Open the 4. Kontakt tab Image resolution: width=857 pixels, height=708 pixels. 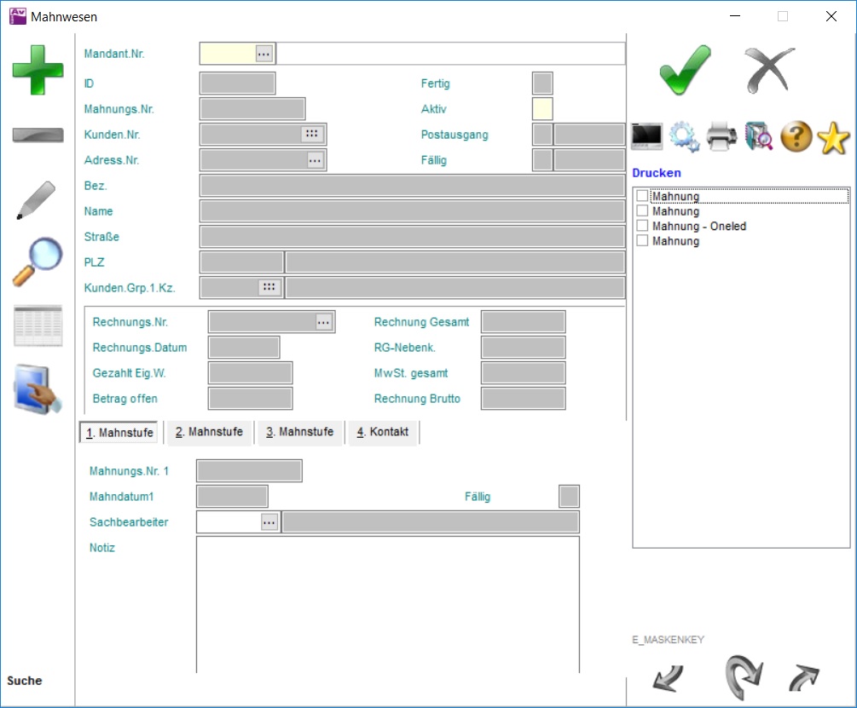[383, 432]
